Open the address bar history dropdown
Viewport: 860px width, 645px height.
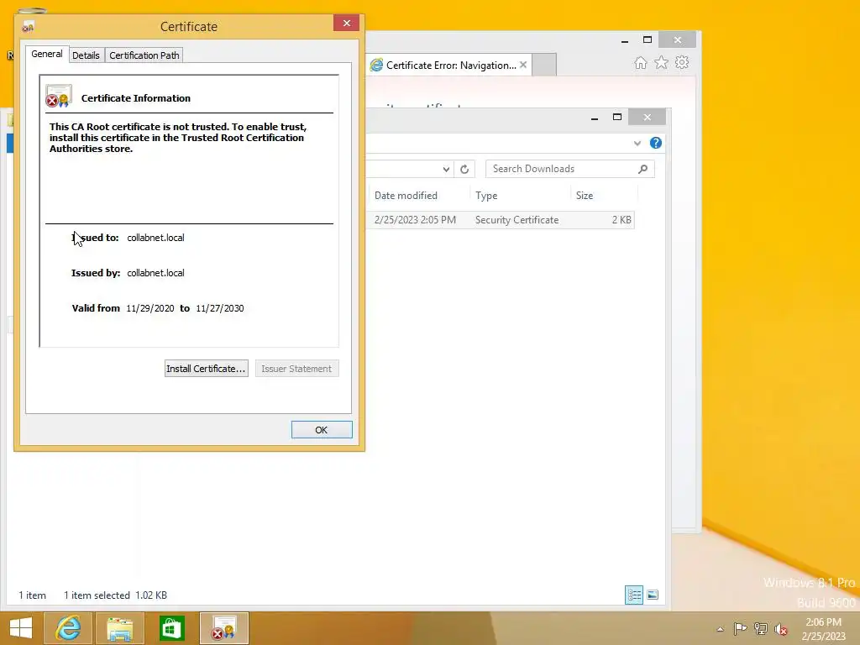point(446,170)
